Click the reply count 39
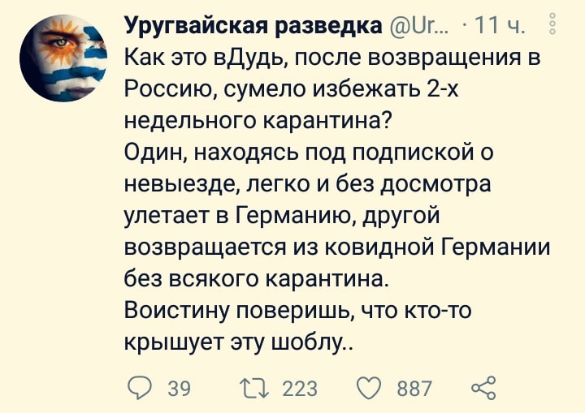This screenshot has height=413, width=585. pyautogui.click(x=178, y=389)
